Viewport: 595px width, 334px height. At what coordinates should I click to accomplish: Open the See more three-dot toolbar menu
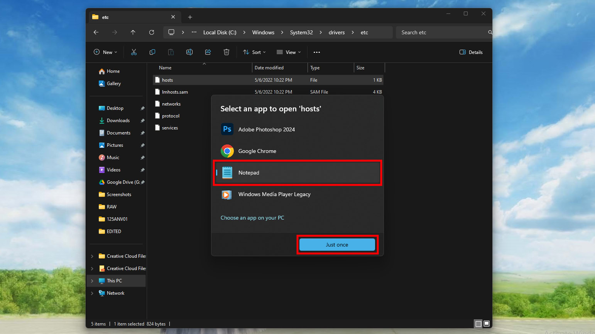[317, 52]
